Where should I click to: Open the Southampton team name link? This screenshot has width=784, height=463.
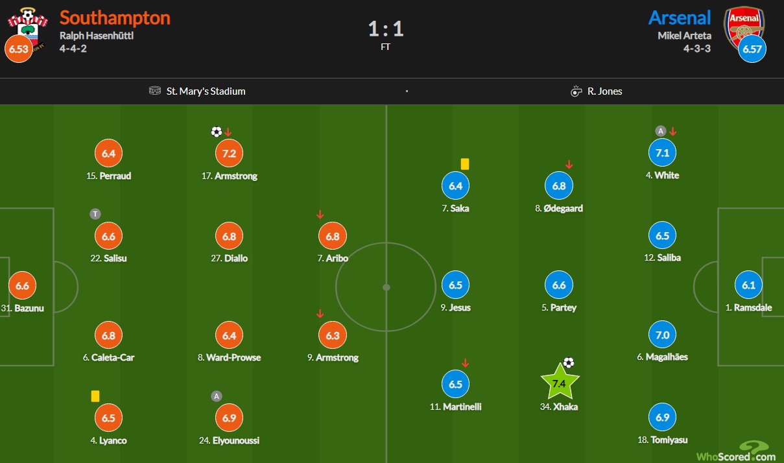(115, 18)
